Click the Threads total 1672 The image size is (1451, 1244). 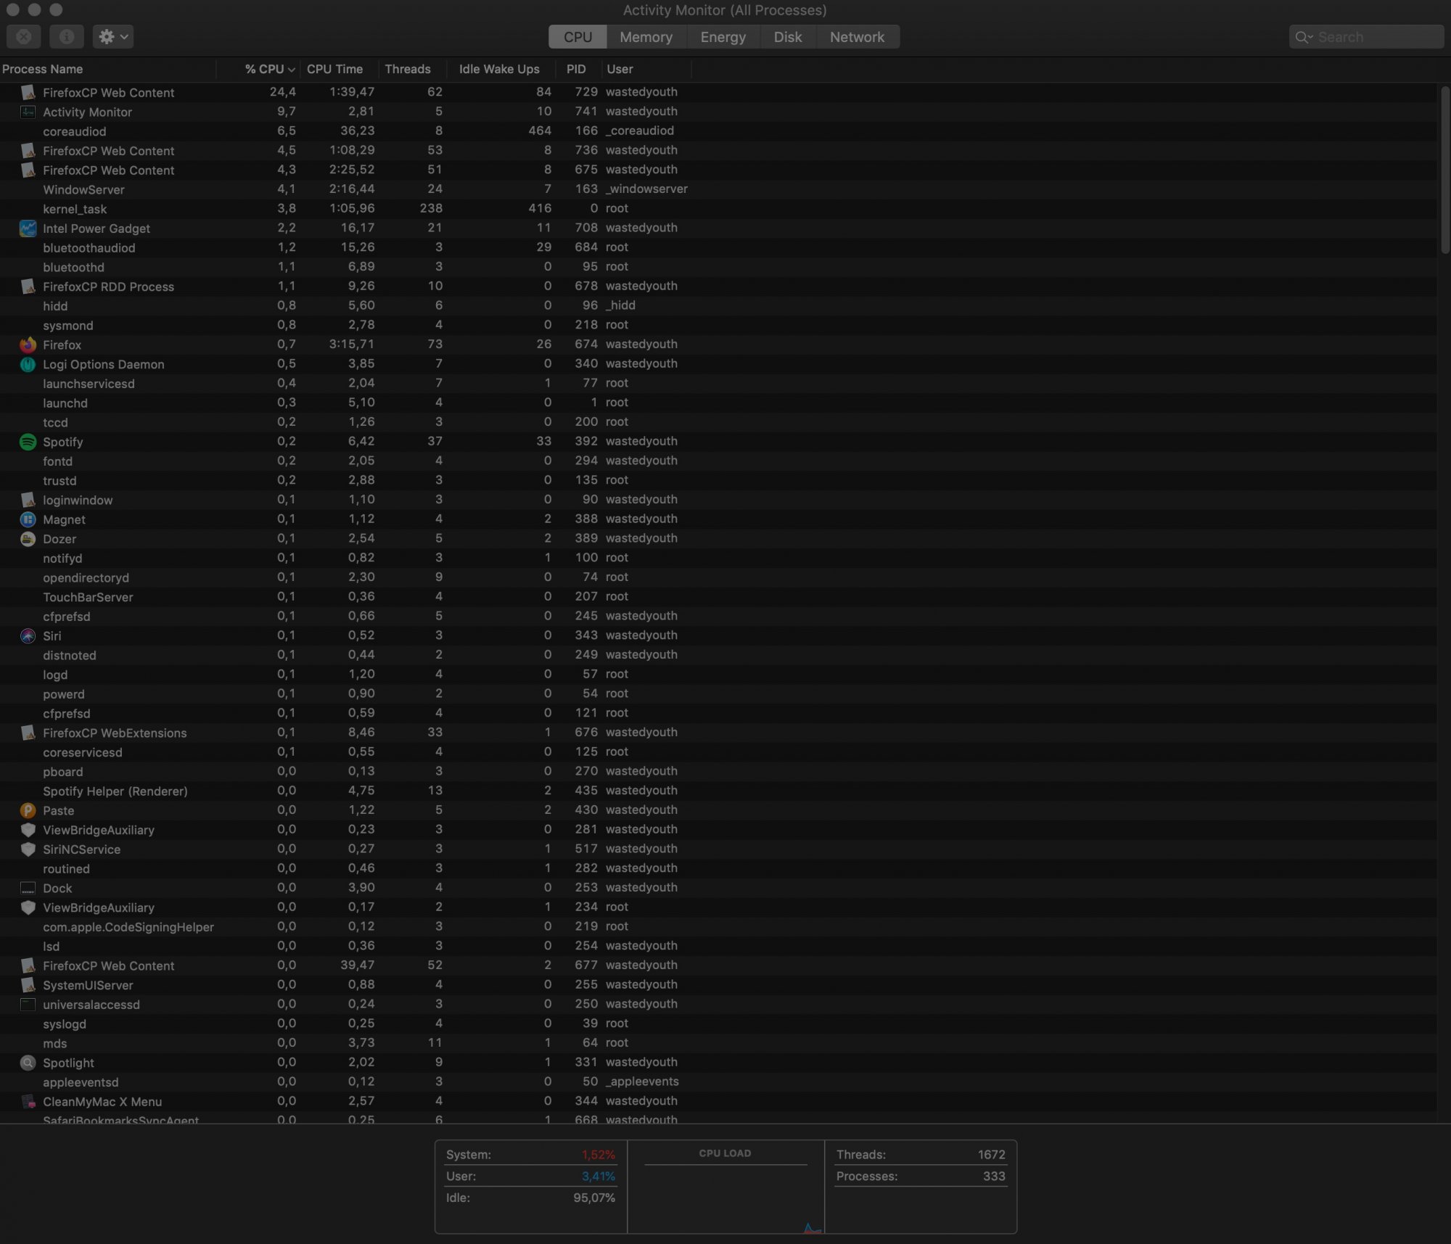[x=991, y=1155]
